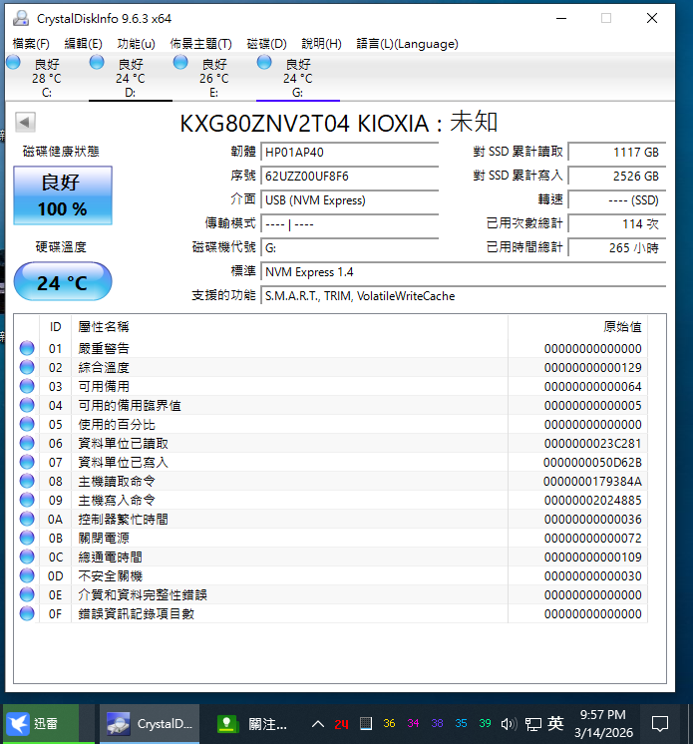Open the 佈景主題(T) menu

click(x=200, y=44)
